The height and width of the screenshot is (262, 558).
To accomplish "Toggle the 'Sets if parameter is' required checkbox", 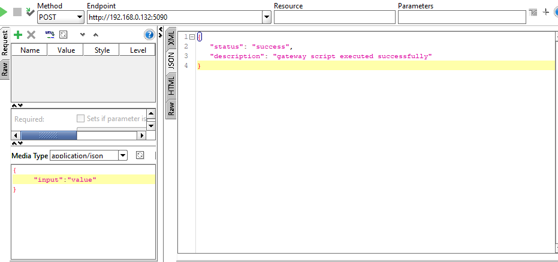I will 81,119.
